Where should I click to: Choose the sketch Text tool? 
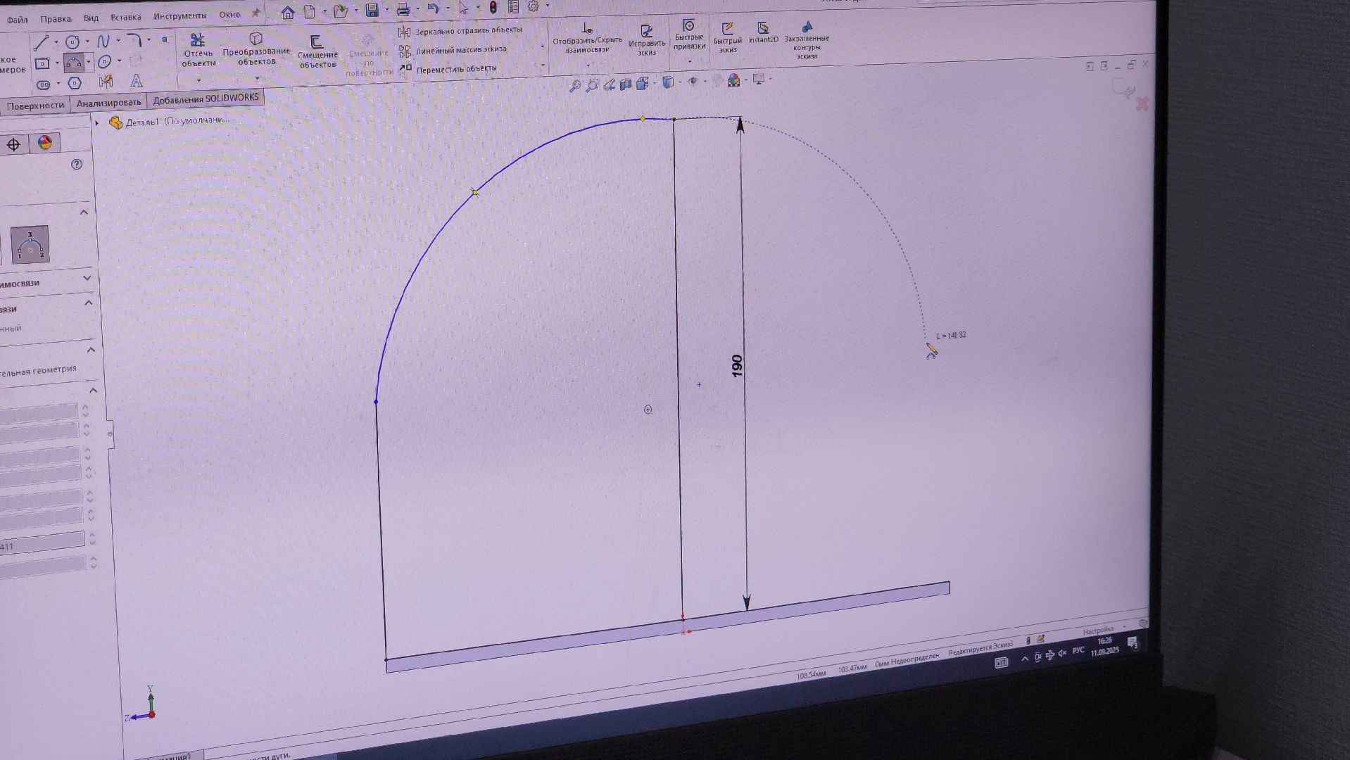point(137,82)
